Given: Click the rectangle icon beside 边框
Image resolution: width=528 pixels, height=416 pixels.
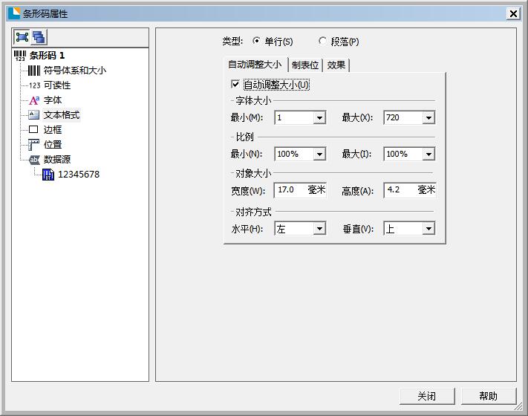Looking at the screenshot, I should pyautogui.click(x=33, y=129).
